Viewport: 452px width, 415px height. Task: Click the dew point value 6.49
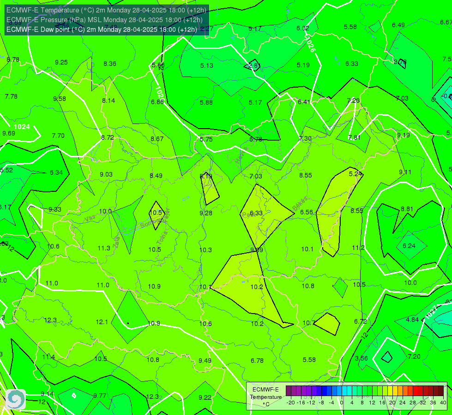[398, 25]
